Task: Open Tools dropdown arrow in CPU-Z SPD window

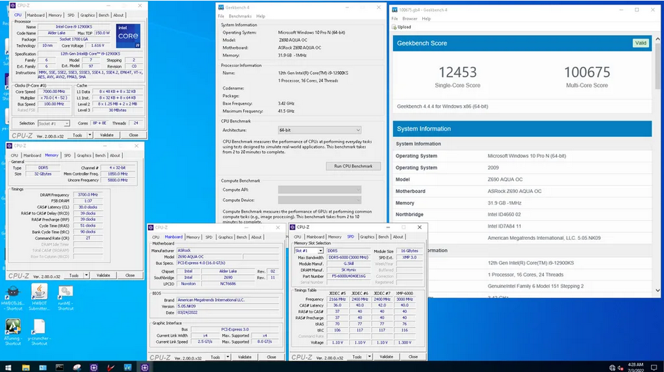Action: point(370,357)
